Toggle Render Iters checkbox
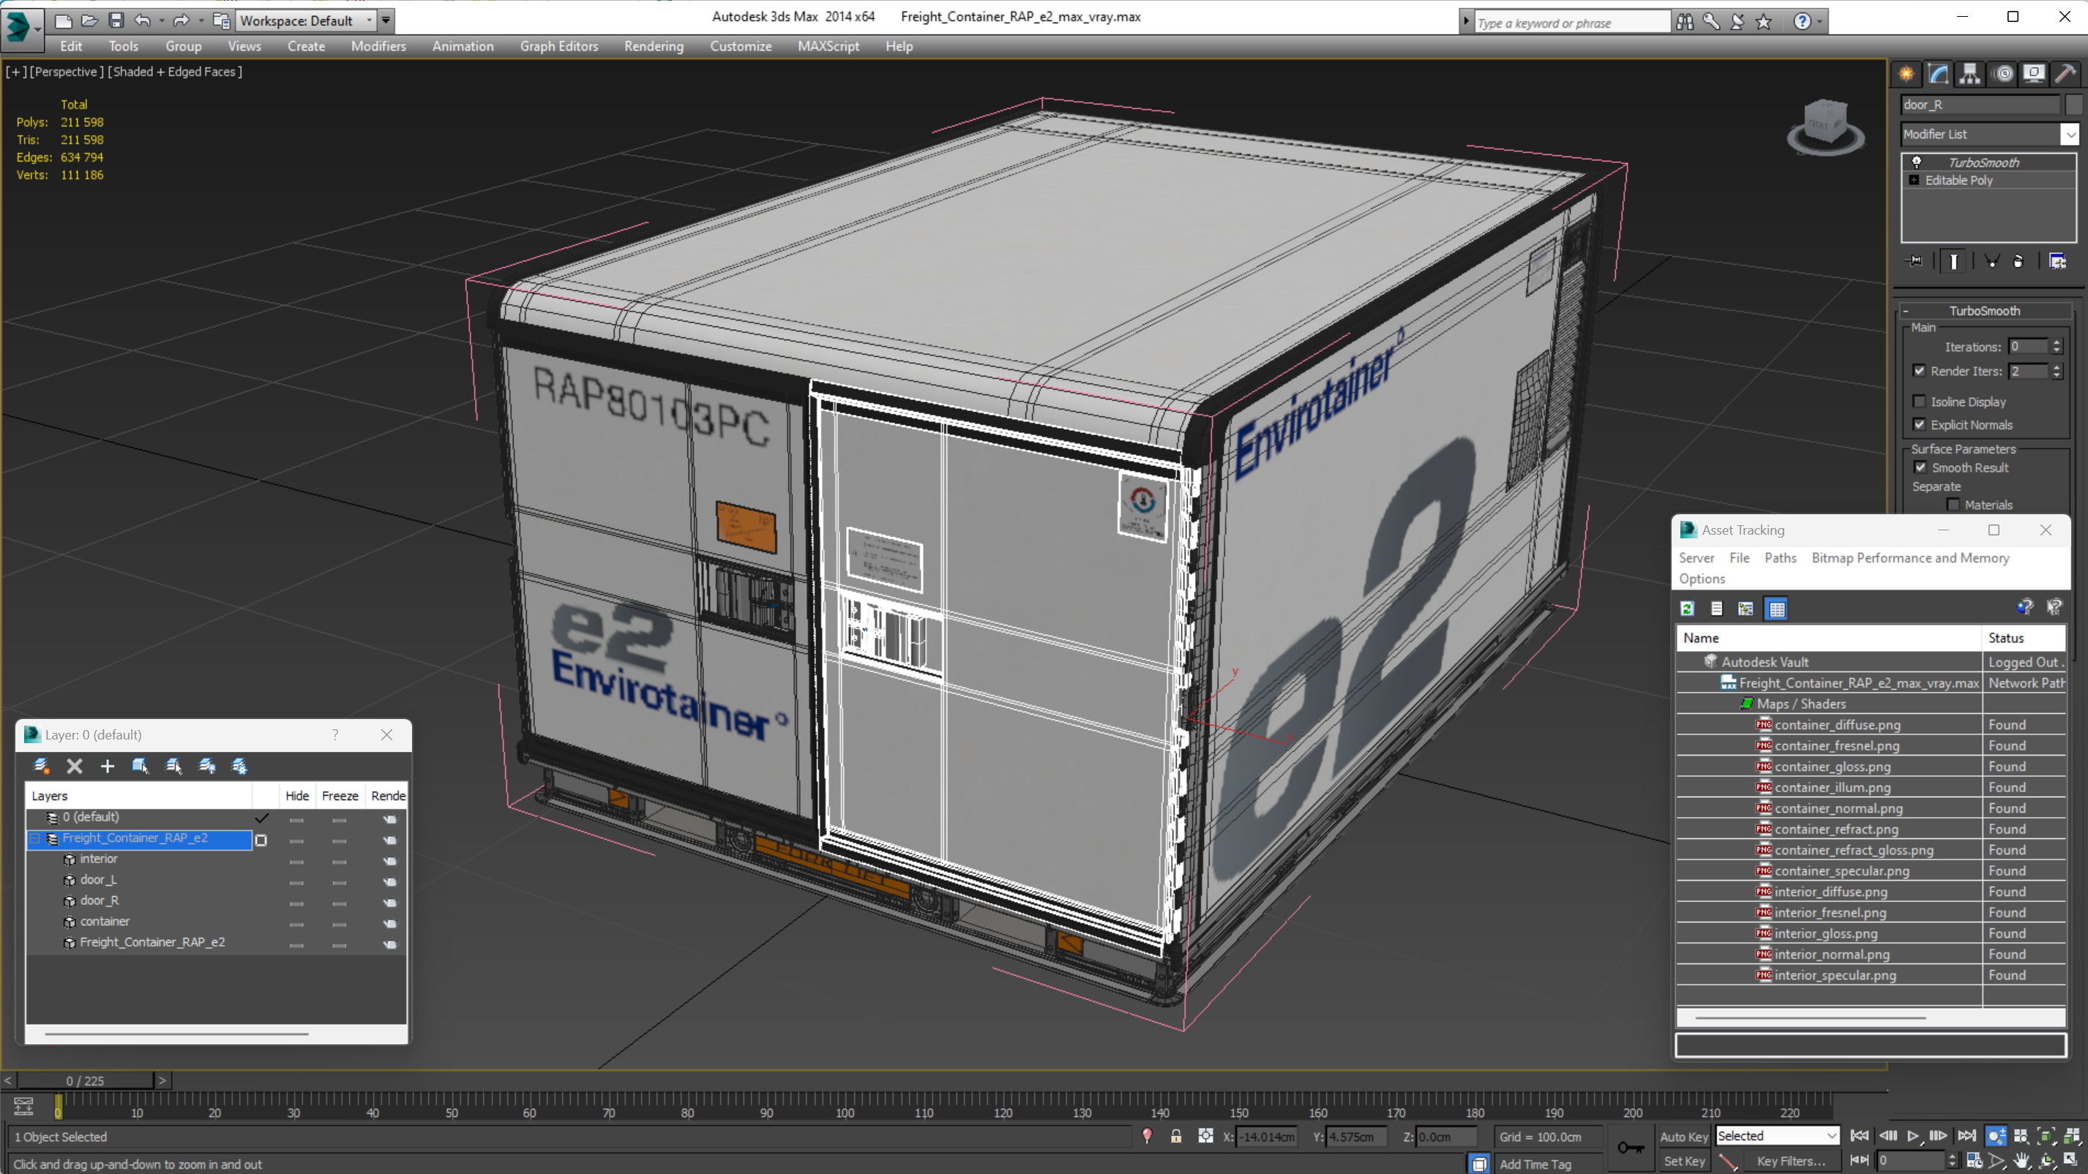This screenshot has width=2088, height=1174. click(x=1920, y=370)
